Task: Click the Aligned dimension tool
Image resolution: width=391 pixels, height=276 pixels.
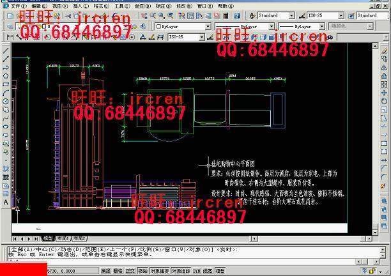Action: coord(19,38)
